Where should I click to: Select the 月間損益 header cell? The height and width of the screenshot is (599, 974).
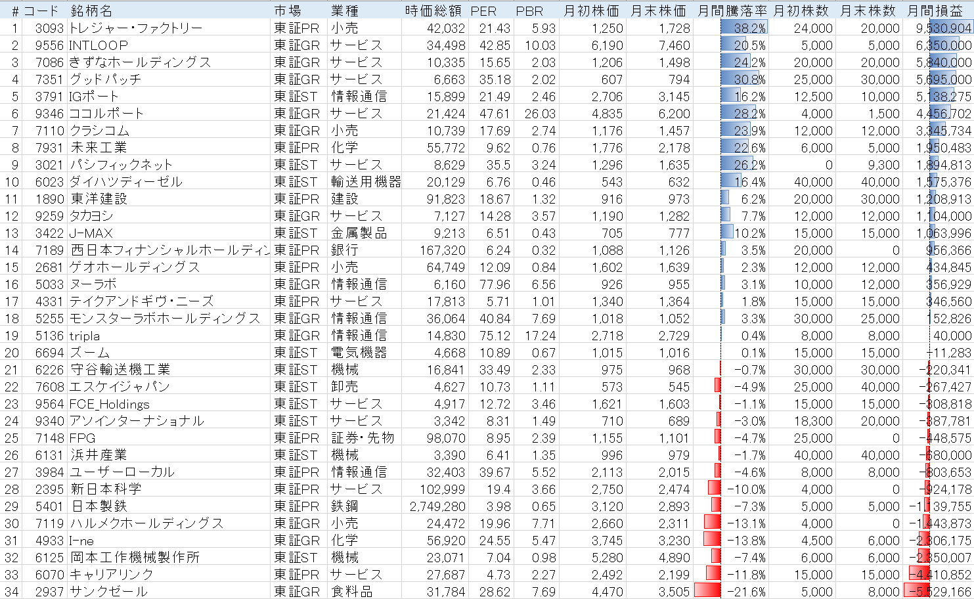[938, 11]
